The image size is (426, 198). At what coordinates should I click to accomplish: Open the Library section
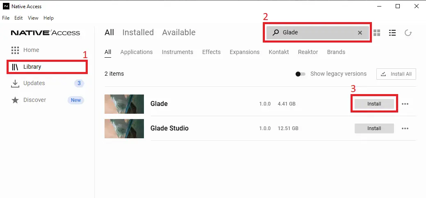coord(32,67)
